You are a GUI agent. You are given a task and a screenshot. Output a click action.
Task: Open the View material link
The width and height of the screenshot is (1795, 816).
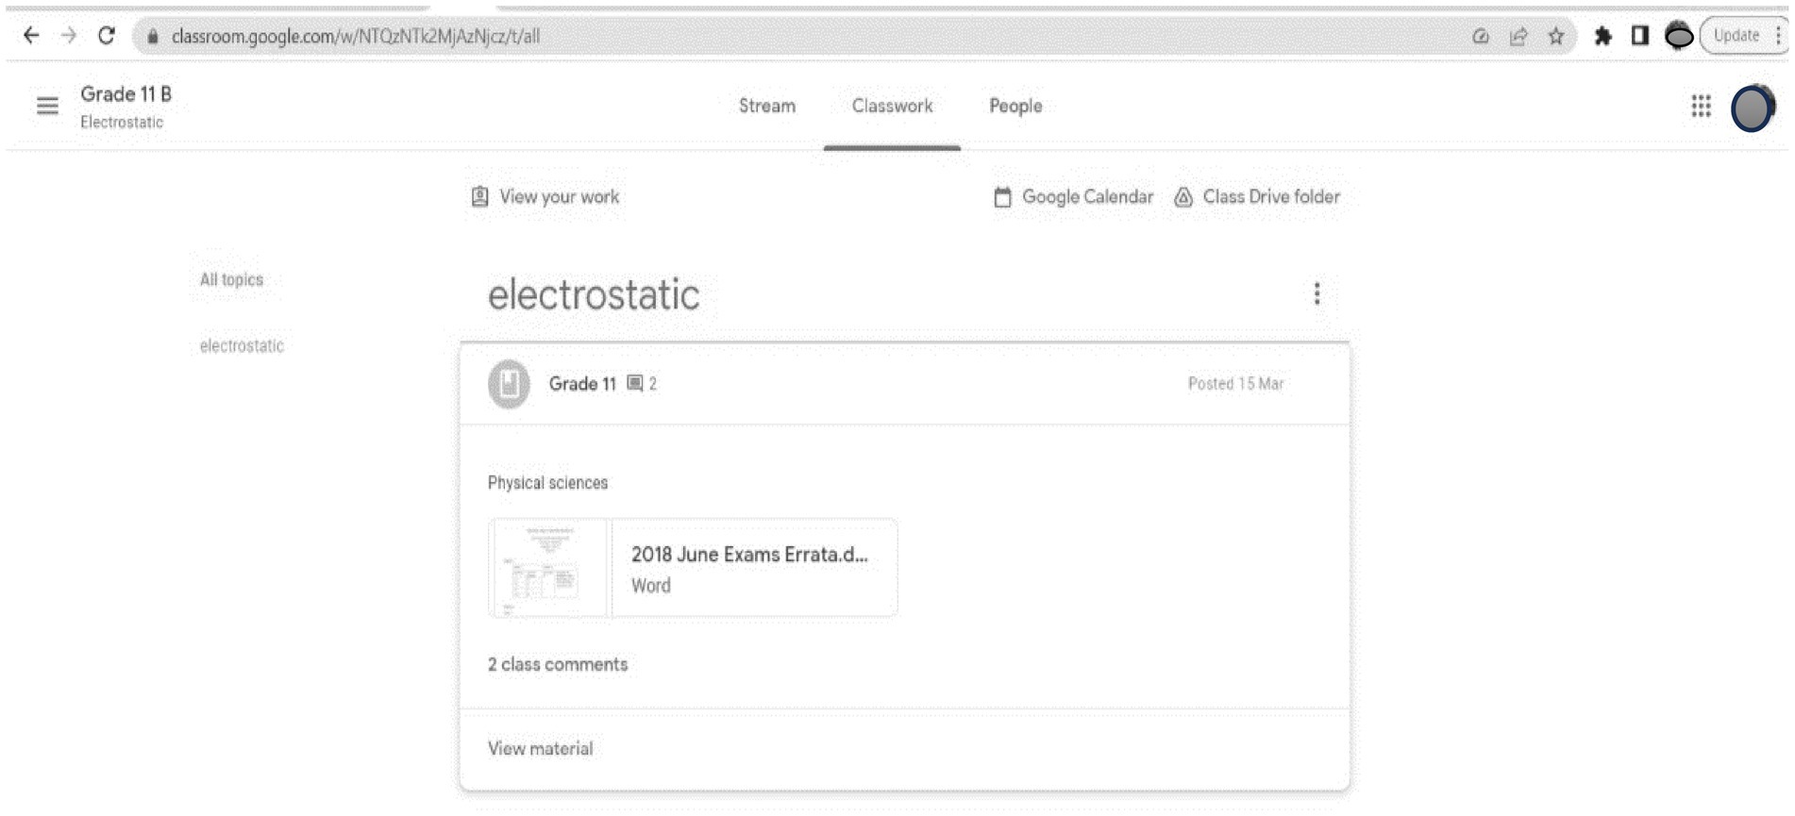coord(540,748)
